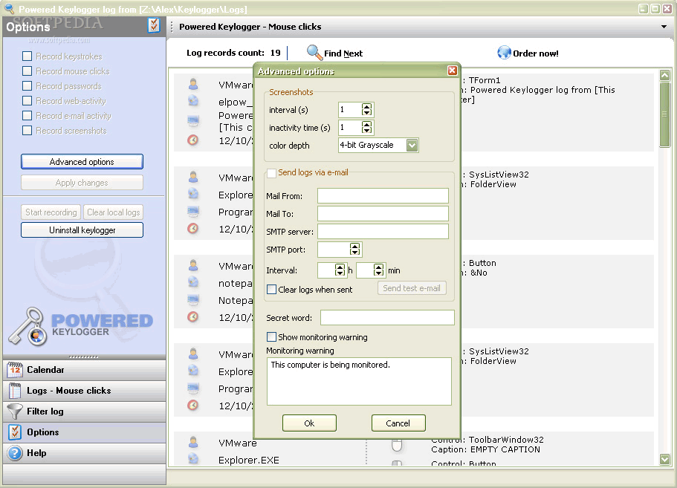Screen dimensions: 677x488
Task: Click Start recording button
Action: [51, 212]
